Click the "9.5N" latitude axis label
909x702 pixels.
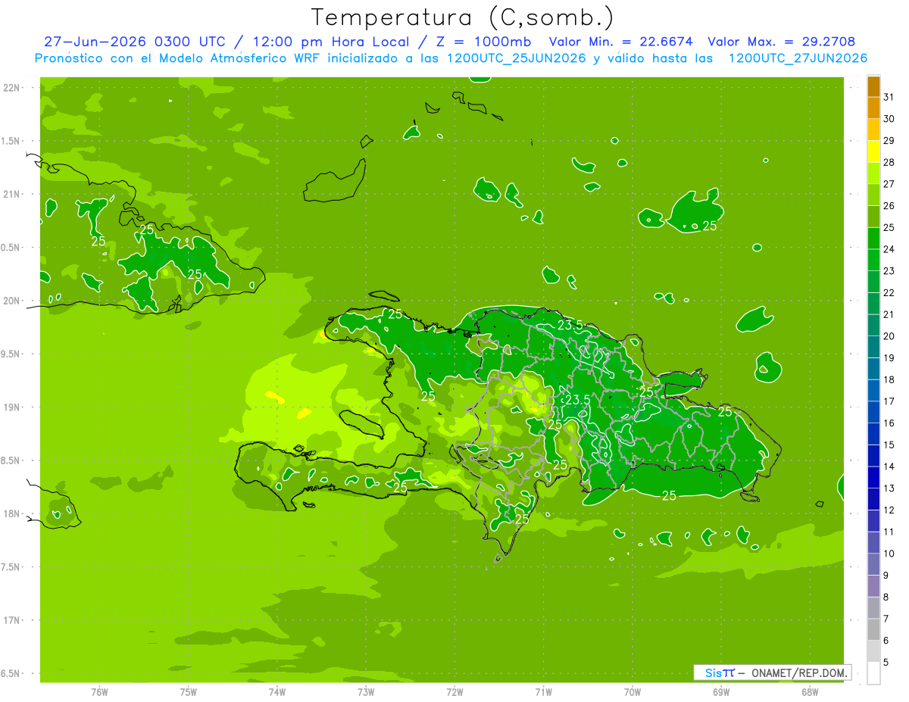11,354
